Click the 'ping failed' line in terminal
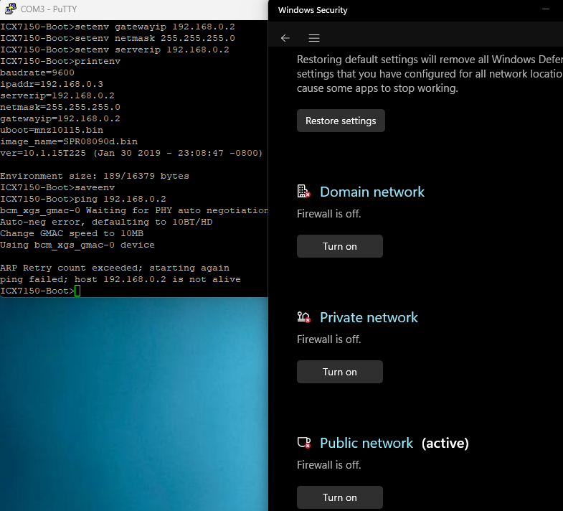Image resolution: width=563 pixels, height=511 pixels. [120, 279]
